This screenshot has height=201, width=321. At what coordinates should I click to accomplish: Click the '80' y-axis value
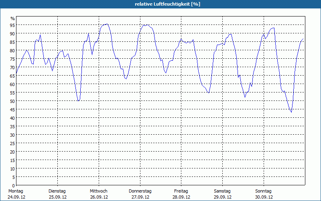(12, 51)
